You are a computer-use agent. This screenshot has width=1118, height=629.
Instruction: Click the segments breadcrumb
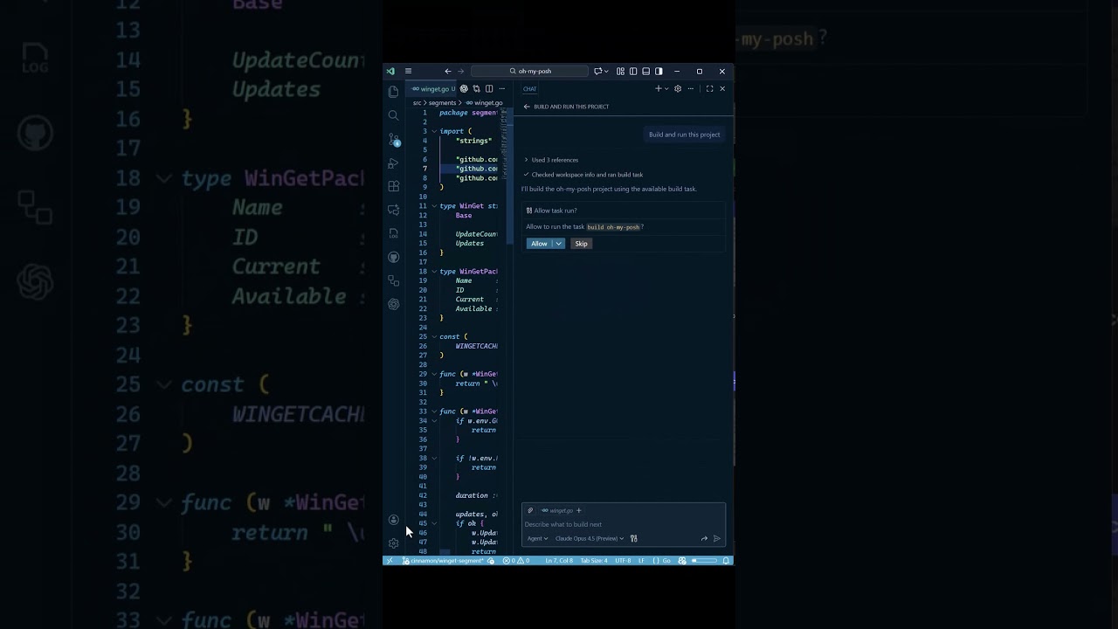tap(442, 103)
